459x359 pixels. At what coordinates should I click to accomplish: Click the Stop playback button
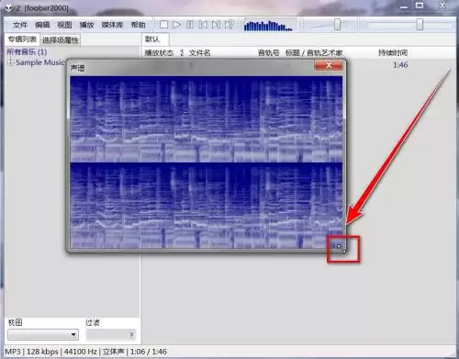(x=163, y=25)
